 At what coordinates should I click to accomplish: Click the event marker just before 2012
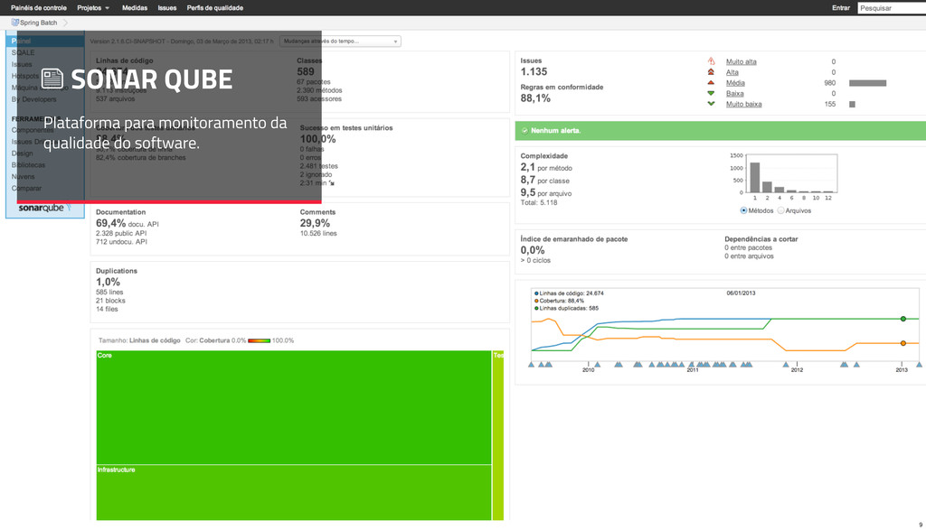tap(786, 365)
